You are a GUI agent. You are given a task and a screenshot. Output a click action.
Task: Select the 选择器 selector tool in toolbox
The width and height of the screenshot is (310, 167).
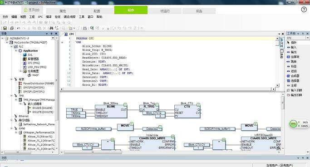(293, 81)
